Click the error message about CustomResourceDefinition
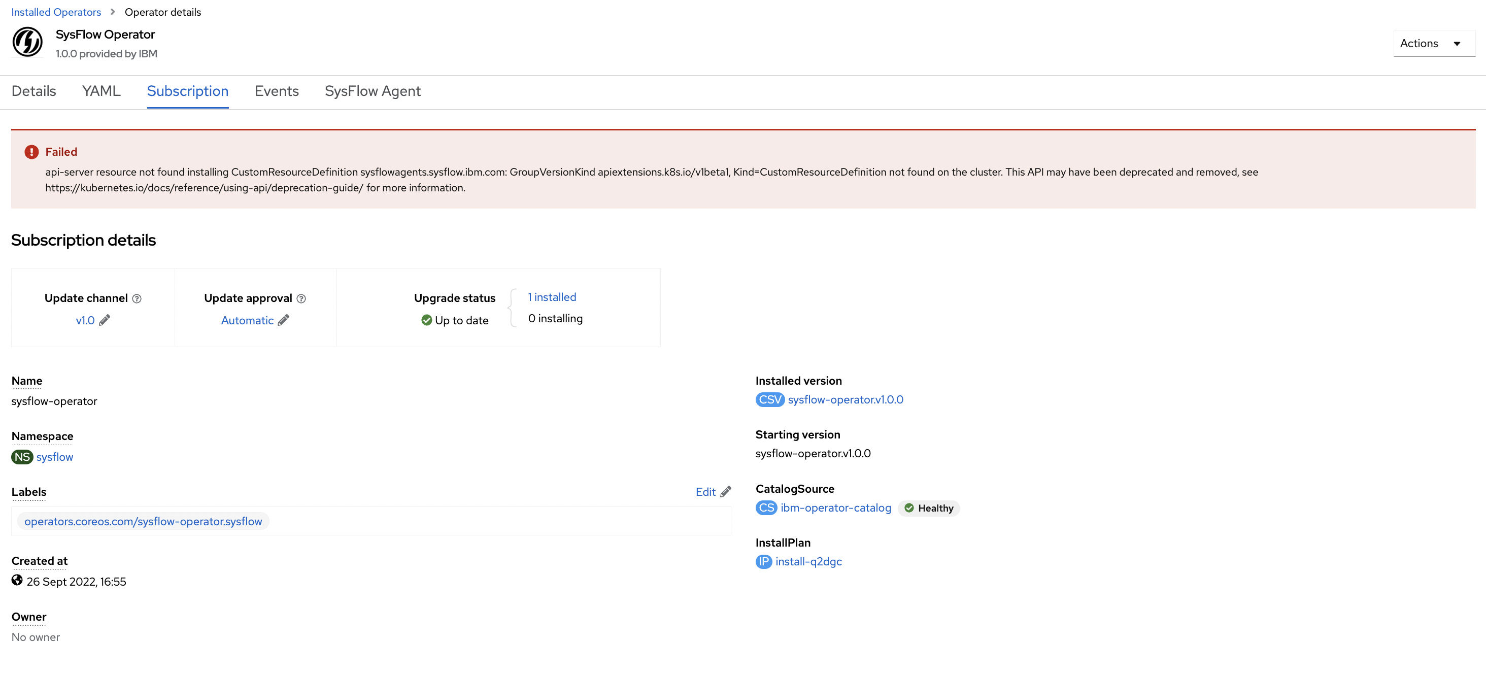 coord(652,180)
